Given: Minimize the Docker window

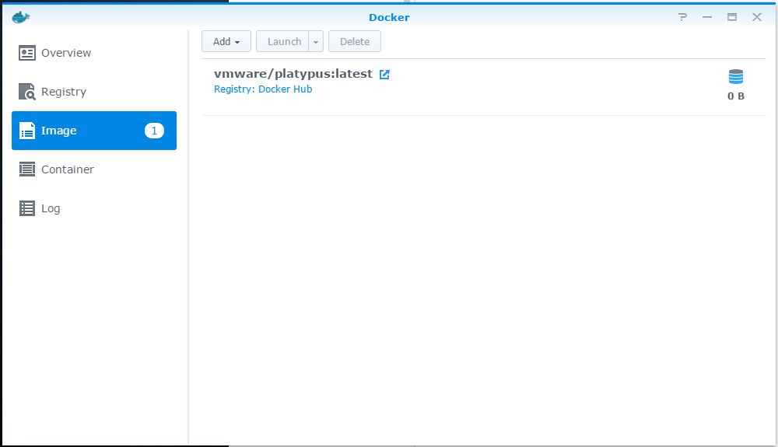Looking at the screenshot, I should point(706,17).
